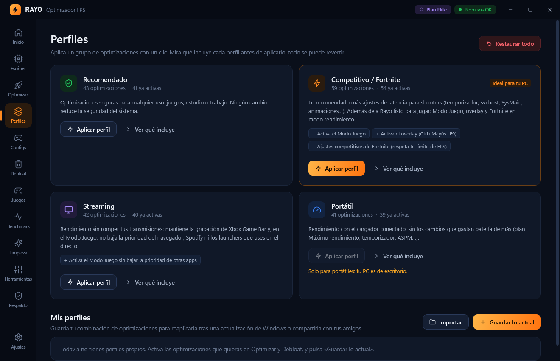
Task: Open the Benchmark pulse section
Action: click(x=18, y=221)
